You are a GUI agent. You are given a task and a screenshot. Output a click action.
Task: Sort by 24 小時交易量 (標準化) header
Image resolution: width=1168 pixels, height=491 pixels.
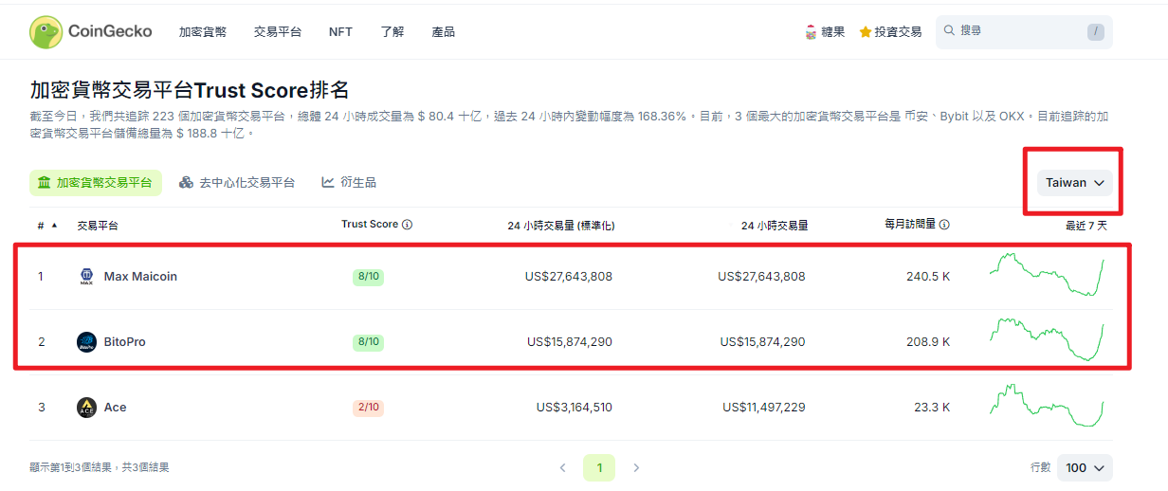click(561, 226)
